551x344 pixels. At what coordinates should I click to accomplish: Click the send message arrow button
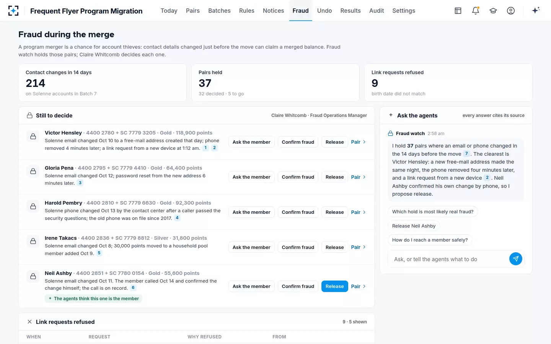coord(516,259)
